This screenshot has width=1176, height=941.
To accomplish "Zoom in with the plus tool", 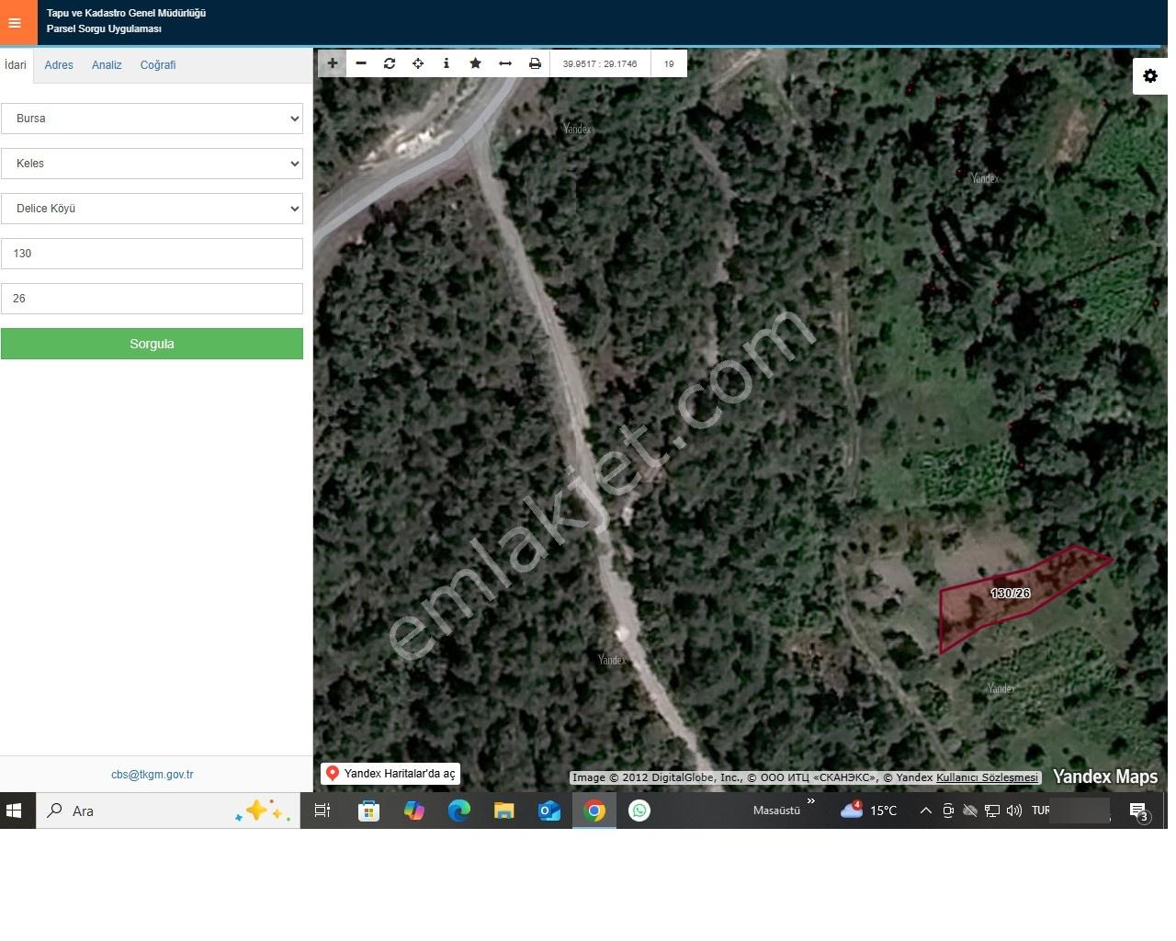I will [x=333, y=63].
